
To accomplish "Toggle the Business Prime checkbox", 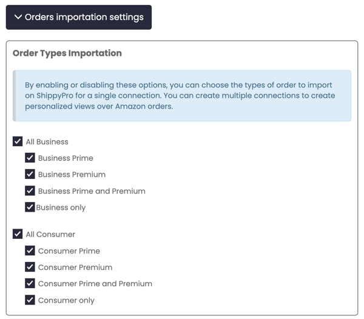I will tap(30, 158).
